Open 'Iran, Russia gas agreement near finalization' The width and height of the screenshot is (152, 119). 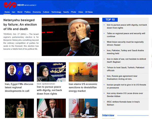(122, 77)
